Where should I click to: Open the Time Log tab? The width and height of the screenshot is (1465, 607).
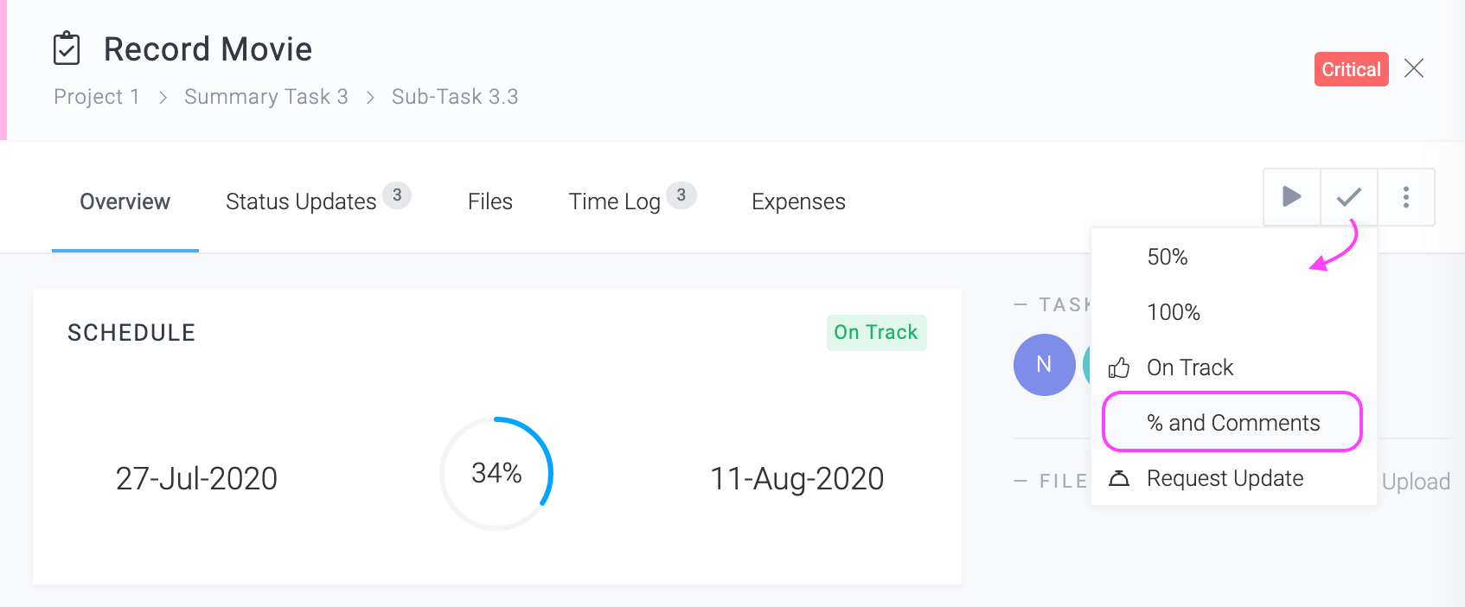click(614, 201)
